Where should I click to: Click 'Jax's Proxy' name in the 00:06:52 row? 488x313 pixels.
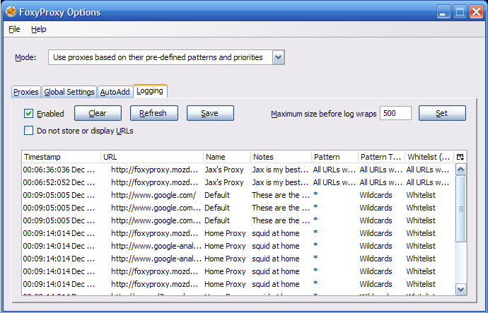[x=224, y=182]
